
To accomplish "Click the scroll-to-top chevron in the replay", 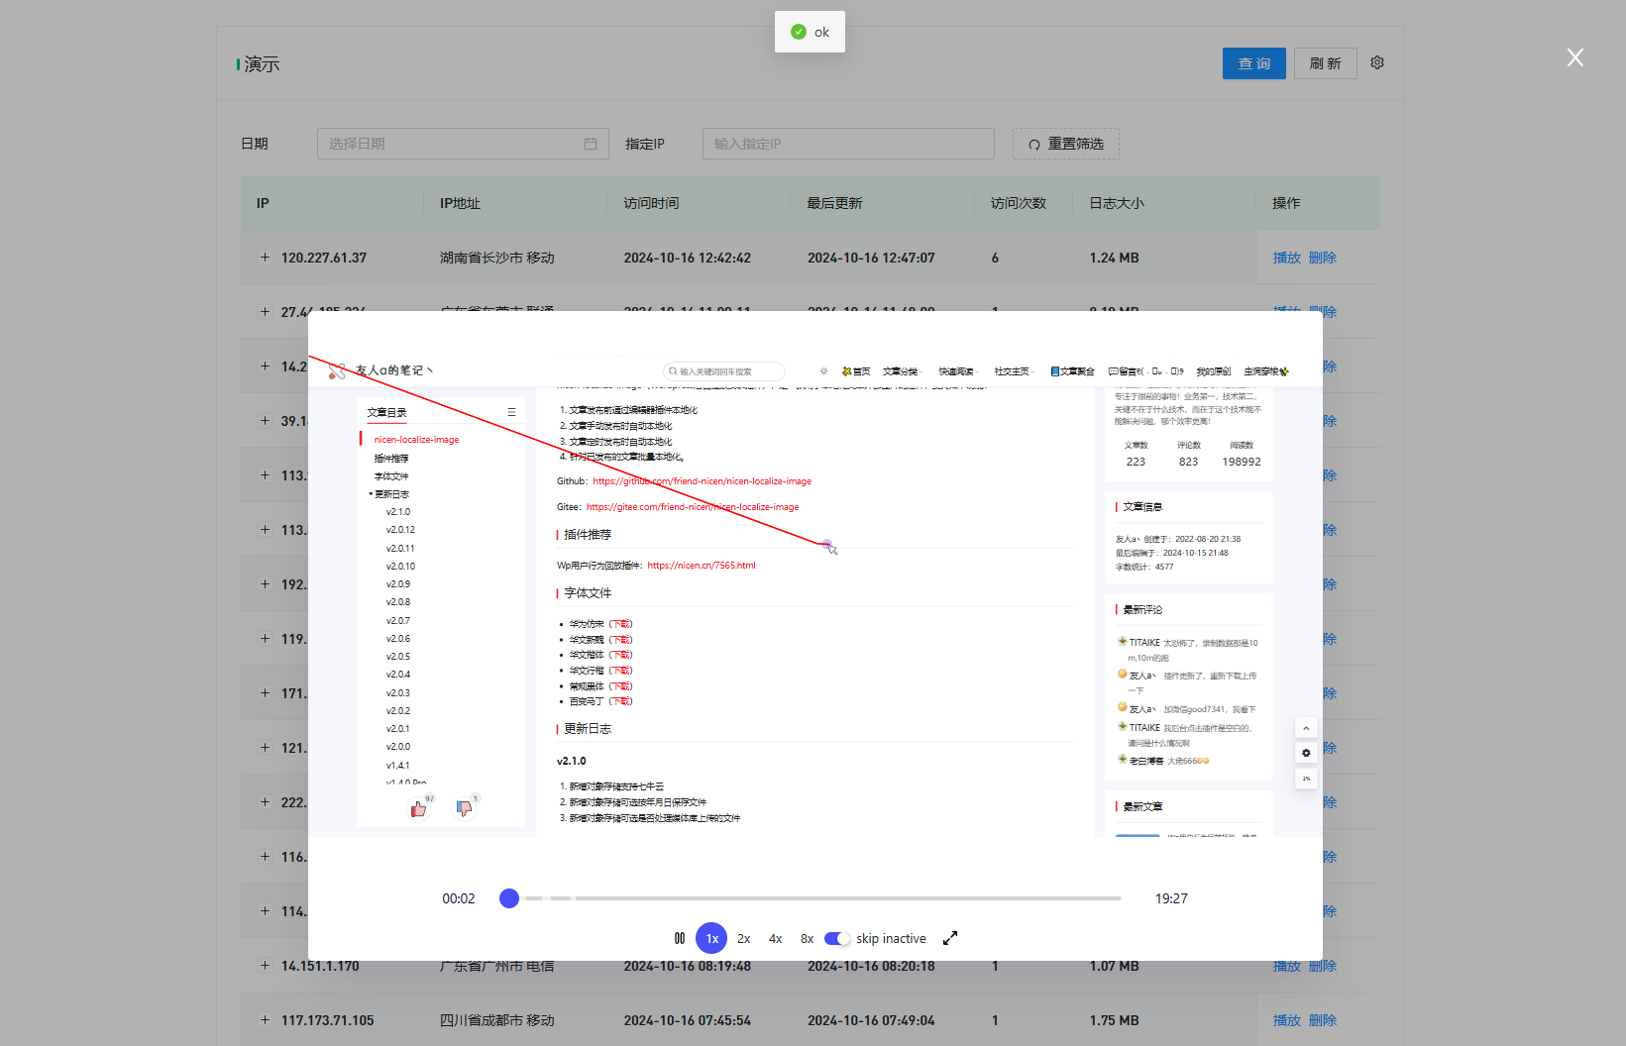I will (1306, 727).
